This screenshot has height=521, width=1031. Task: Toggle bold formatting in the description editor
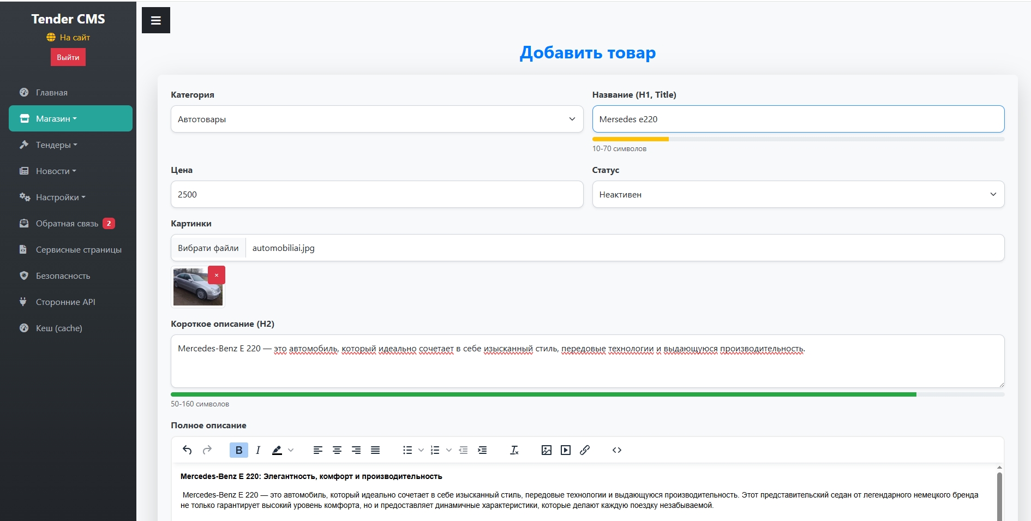tap(238, 450)
